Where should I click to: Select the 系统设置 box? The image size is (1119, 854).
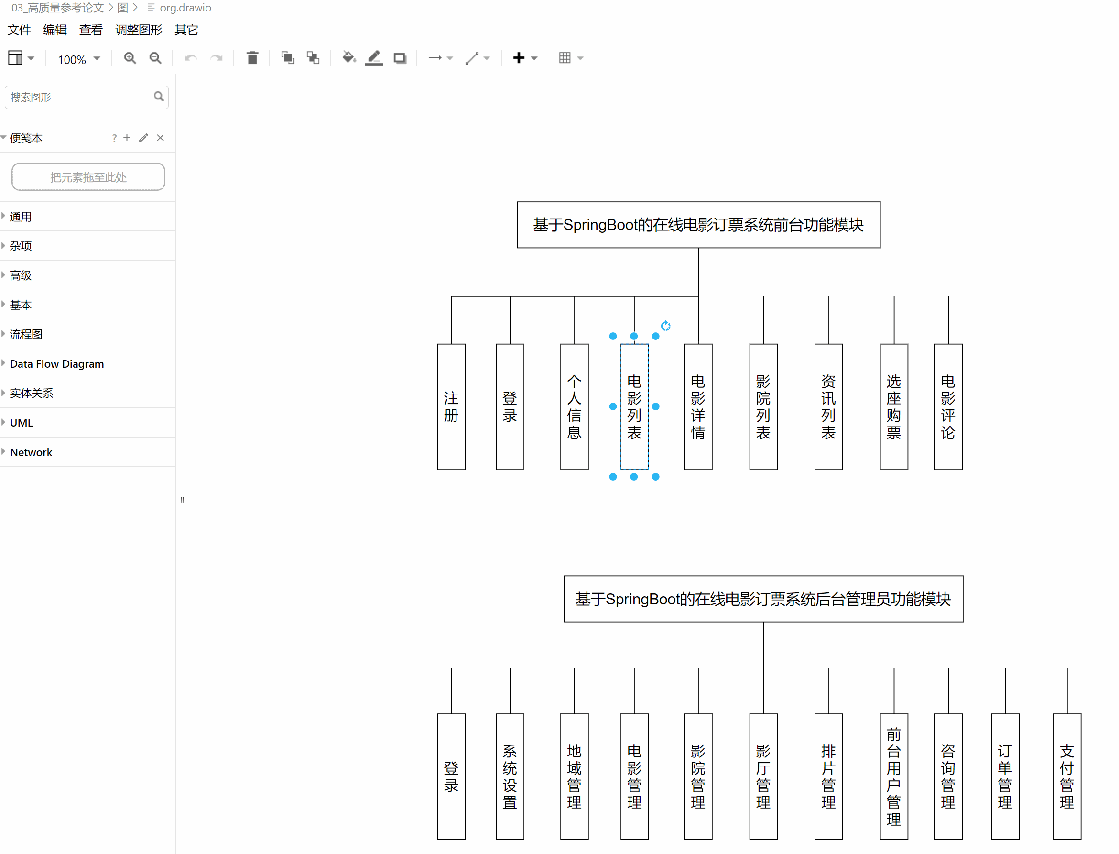tap(510, 777)
